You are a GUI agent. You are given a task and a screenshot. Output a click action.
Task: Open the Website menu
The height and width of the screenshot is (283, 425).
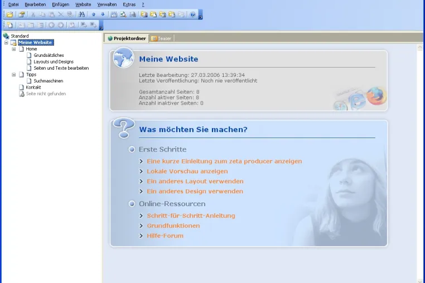83,4
